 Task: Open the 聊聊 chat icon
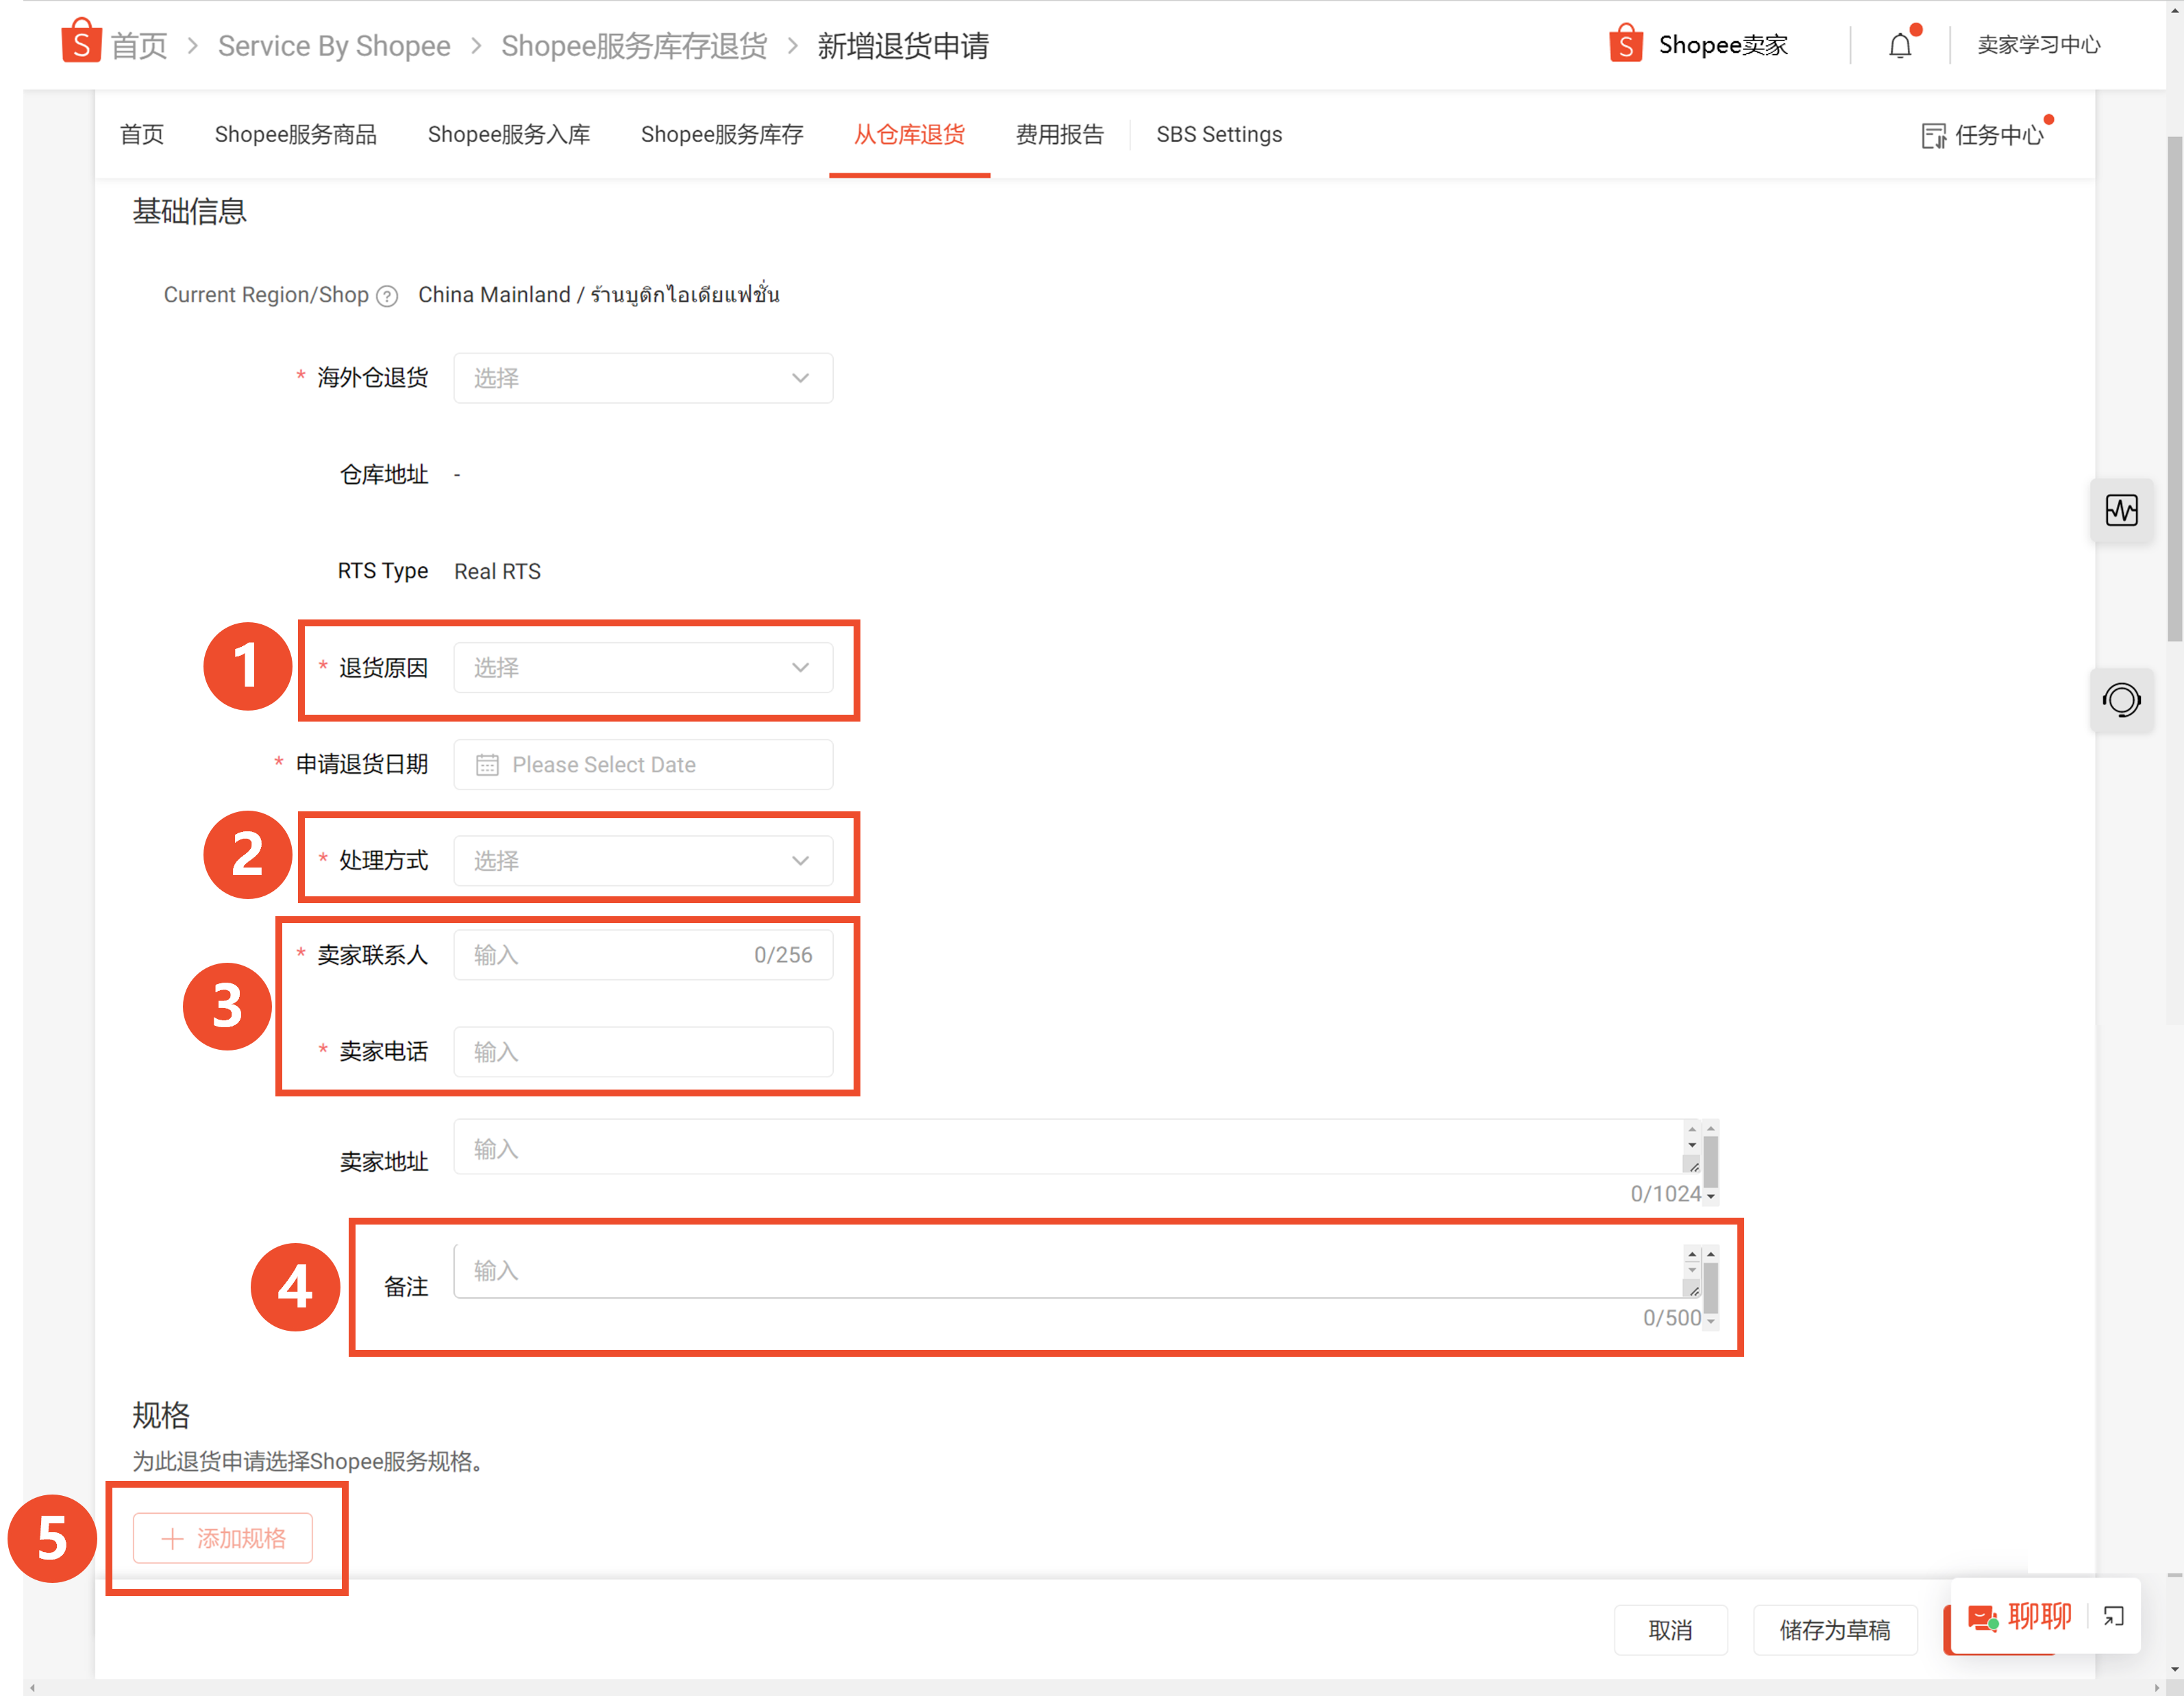click(1983, 1617)
